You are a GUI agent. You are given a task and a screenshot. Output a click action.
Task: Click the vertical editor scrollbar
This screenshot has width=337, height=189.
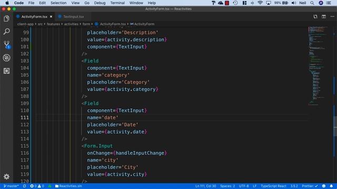click(335, 127)
